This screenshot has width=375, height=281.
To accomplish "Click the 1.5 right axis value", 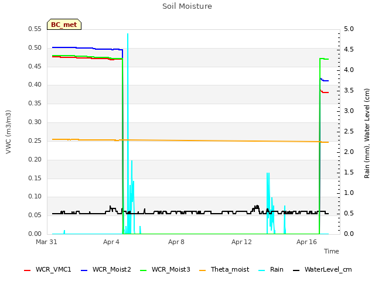I will 349,172.
